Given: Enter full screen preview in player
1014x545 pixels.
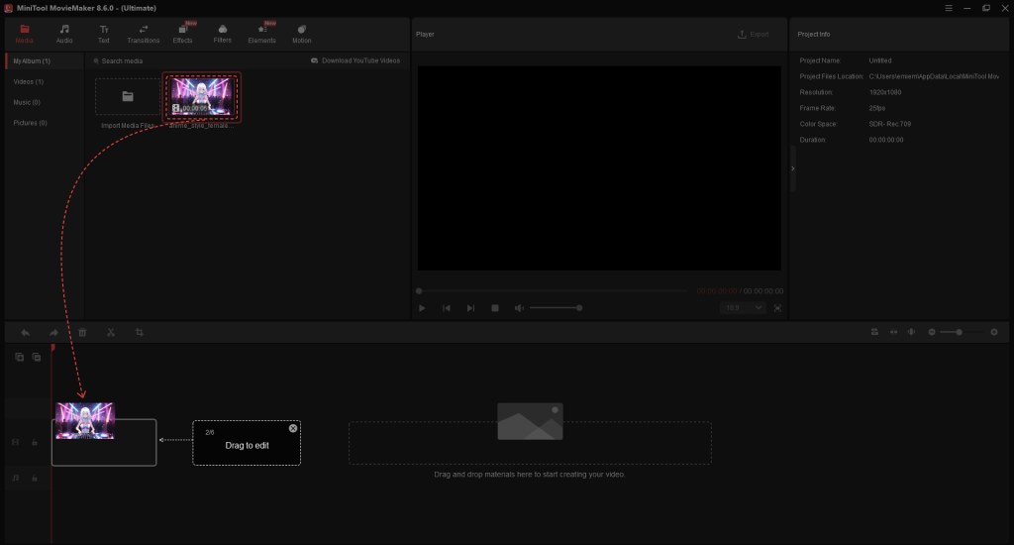Looking at the screenshot, I should click(777, 308).
